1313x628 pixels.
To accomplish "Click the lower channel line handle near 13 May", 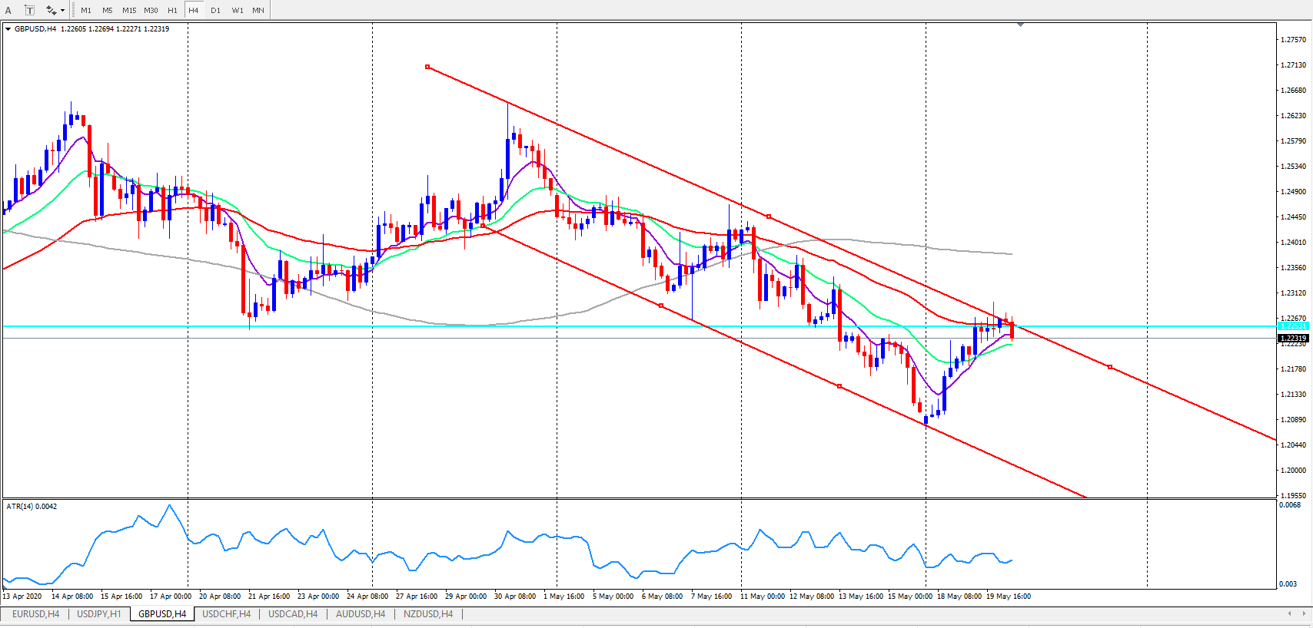I will click(839, 385).
